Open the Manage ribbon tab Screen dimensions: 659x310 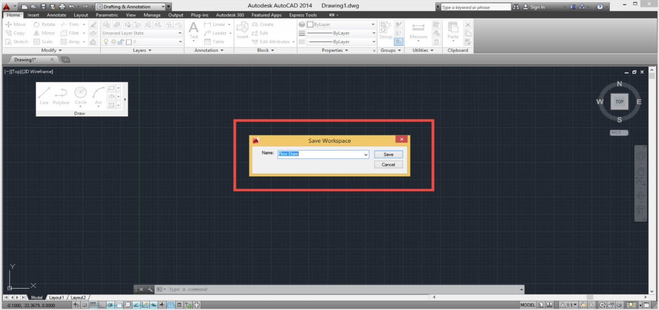click(x=152, y=15)
